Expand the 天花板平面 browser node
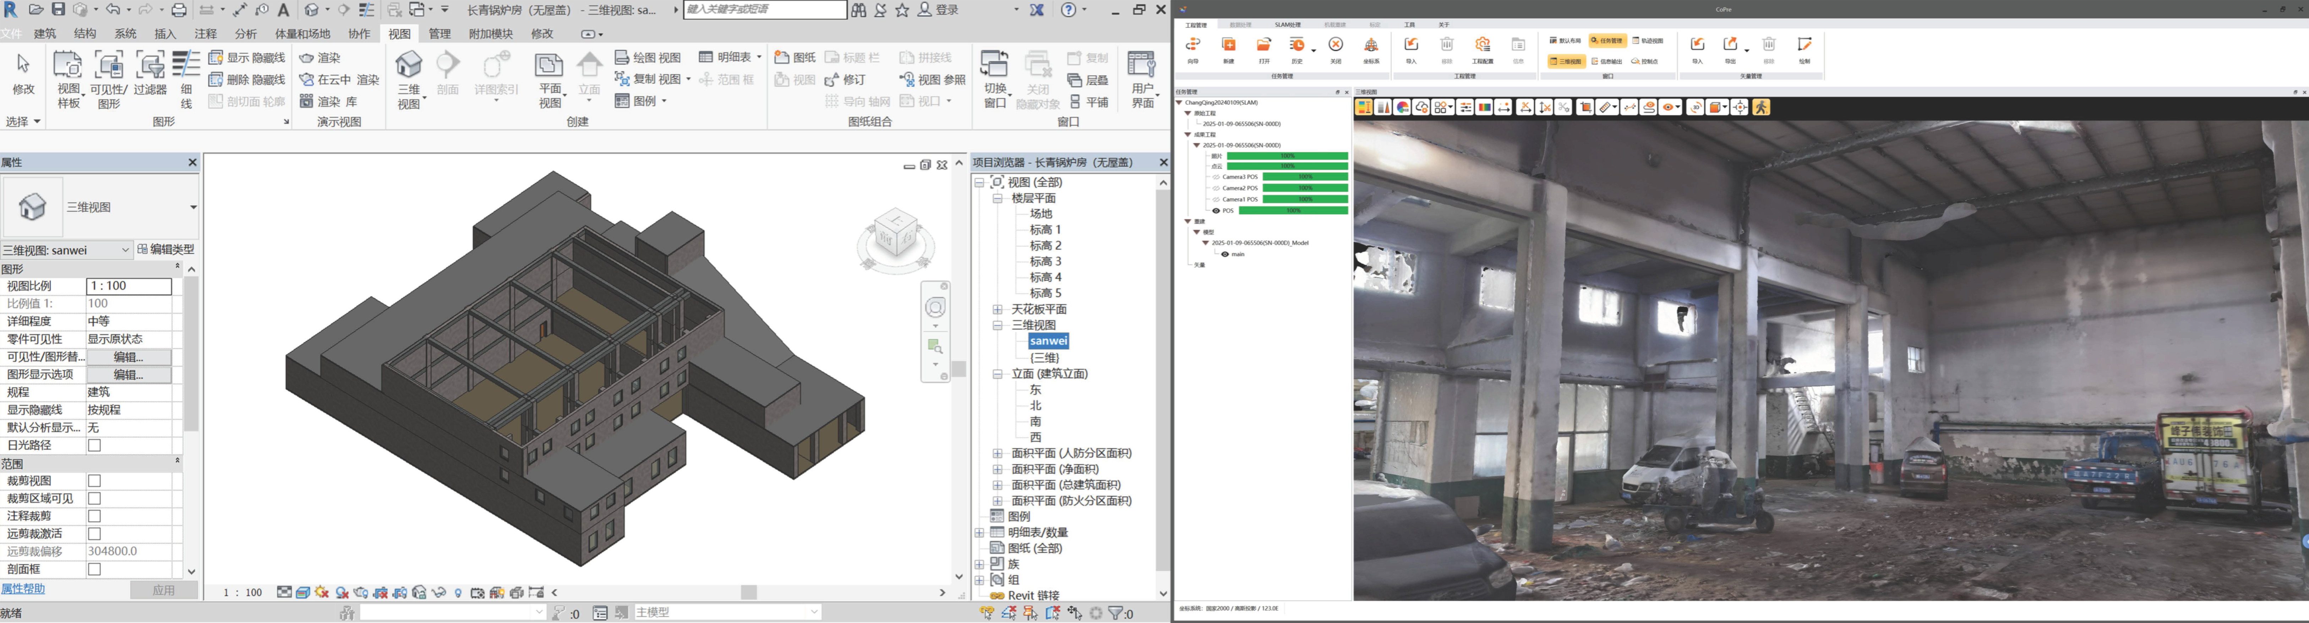Screen dimensions: 2309x623 coord(997,309)
